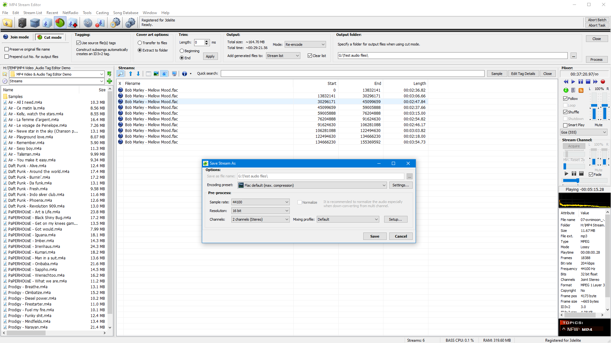Open the Song Database menu

125,13
